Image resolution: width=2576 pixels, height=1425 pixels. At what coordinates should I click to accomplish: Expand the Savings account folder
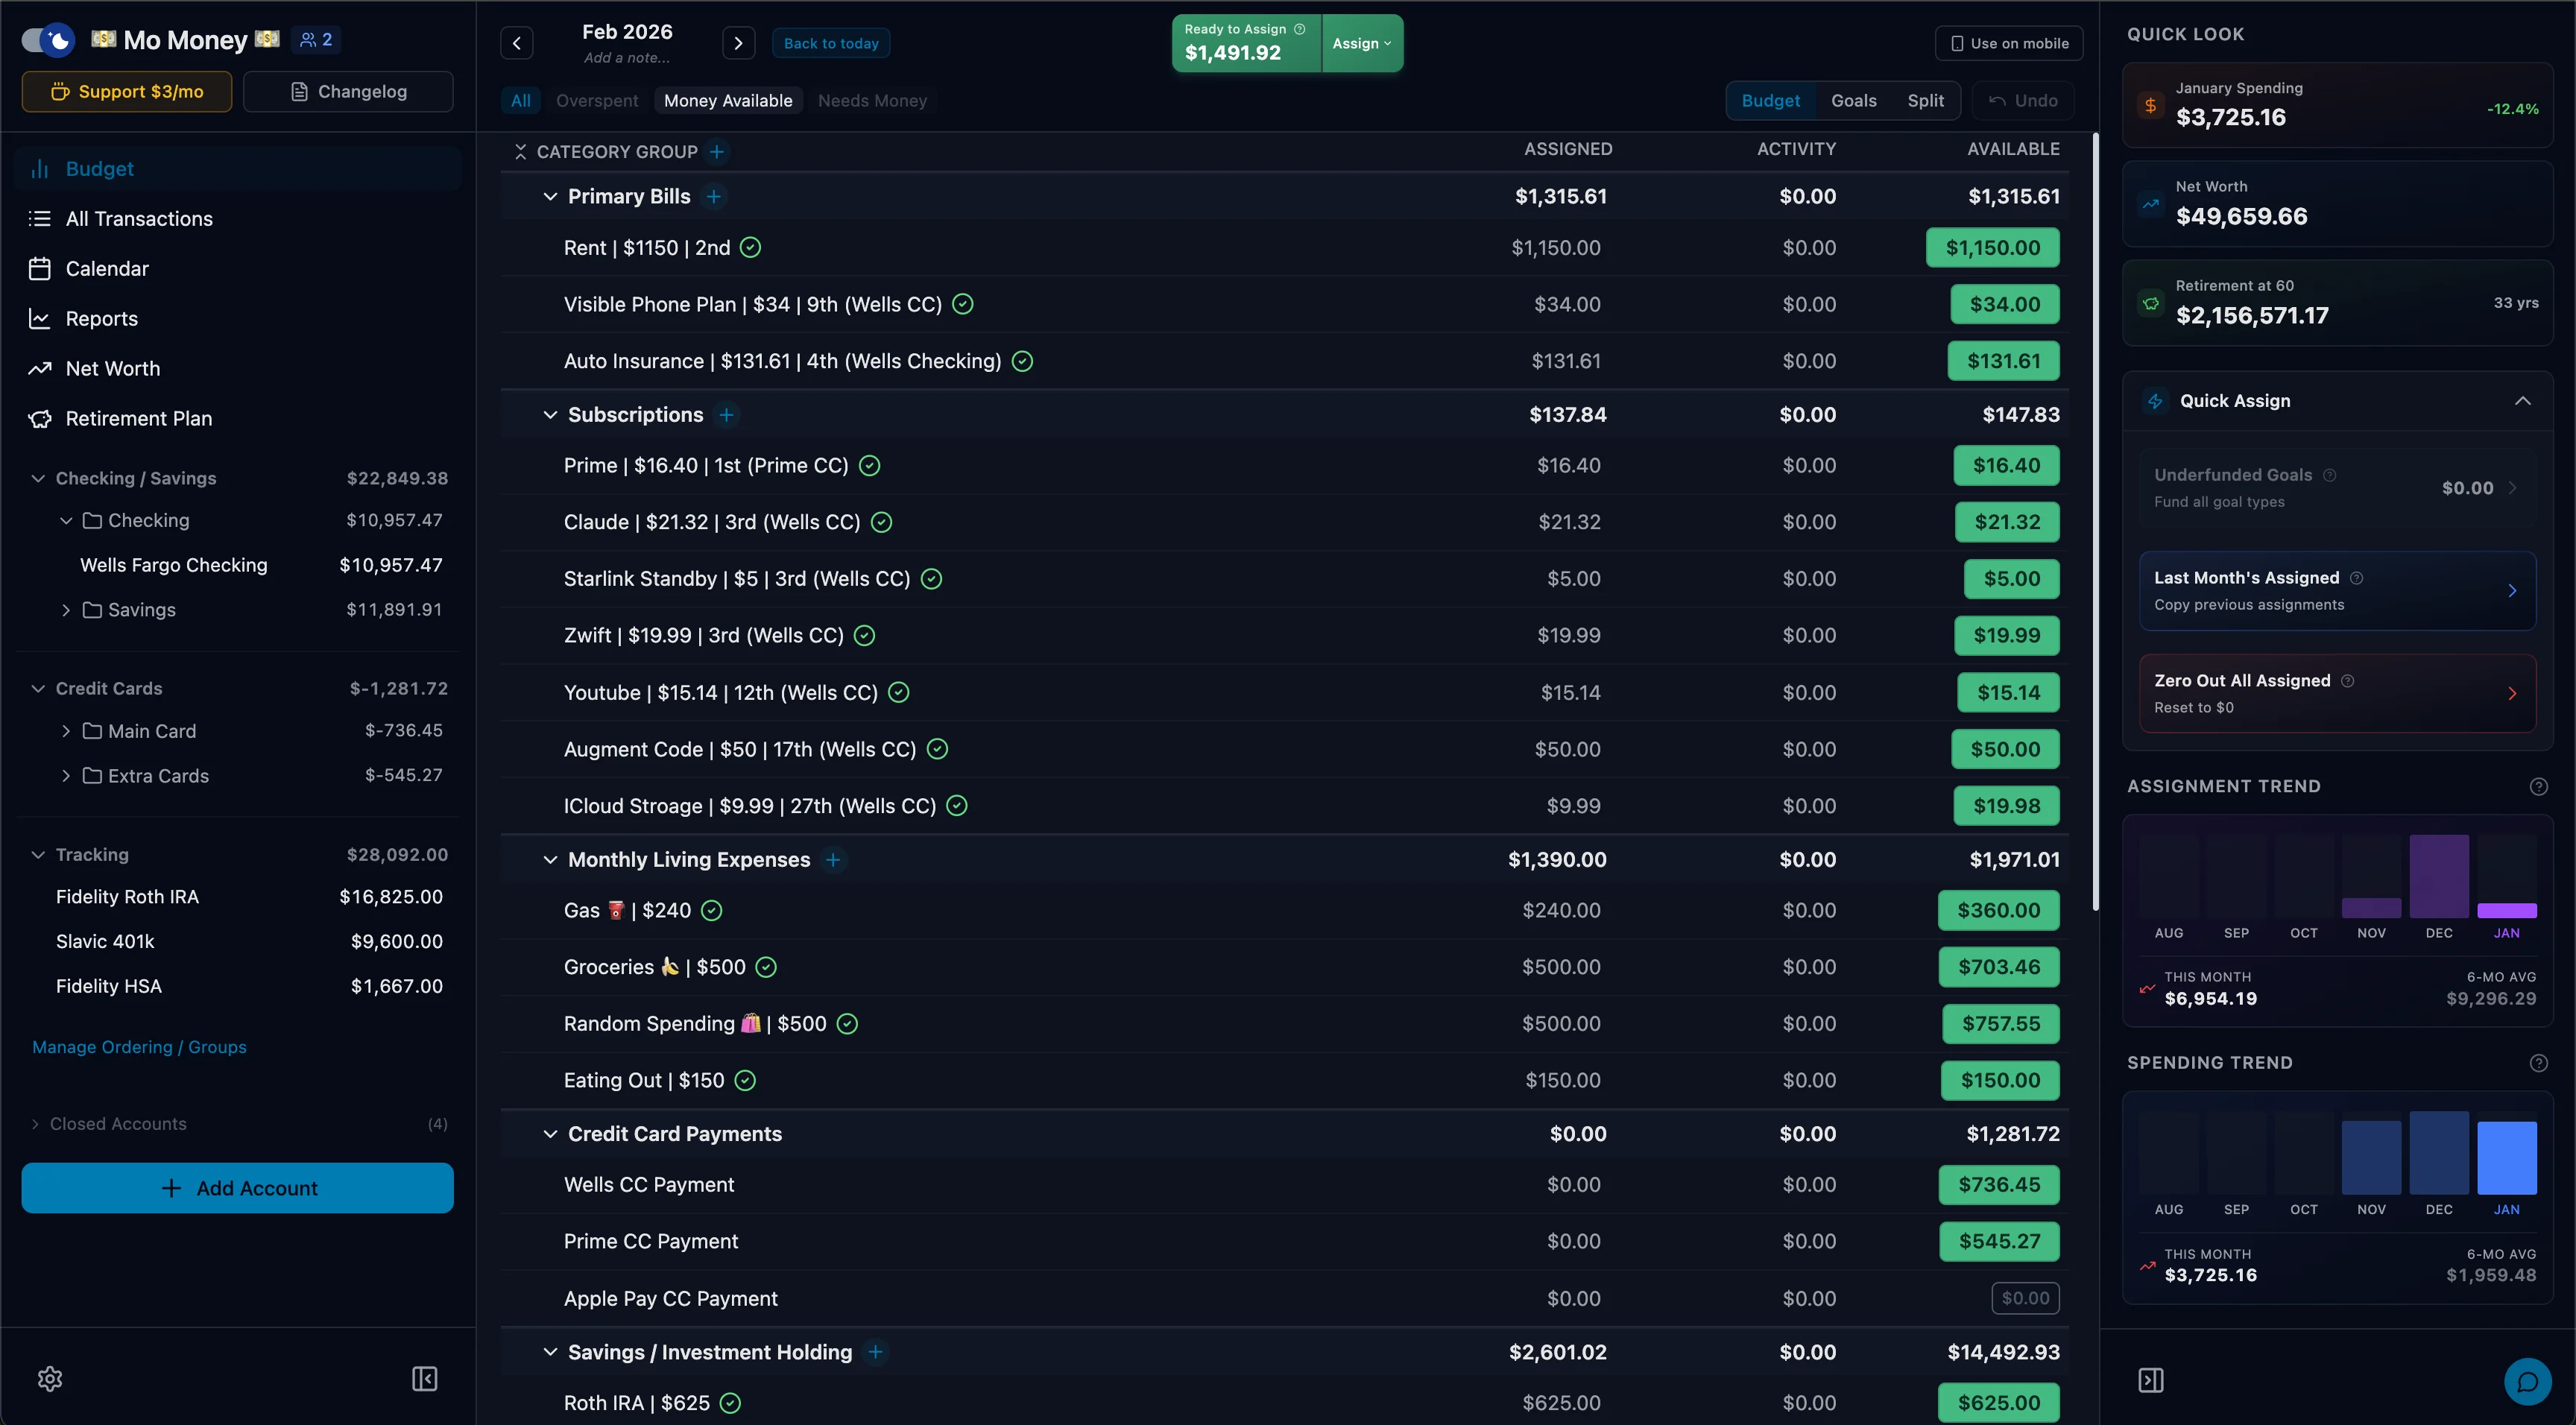(66, 610)
